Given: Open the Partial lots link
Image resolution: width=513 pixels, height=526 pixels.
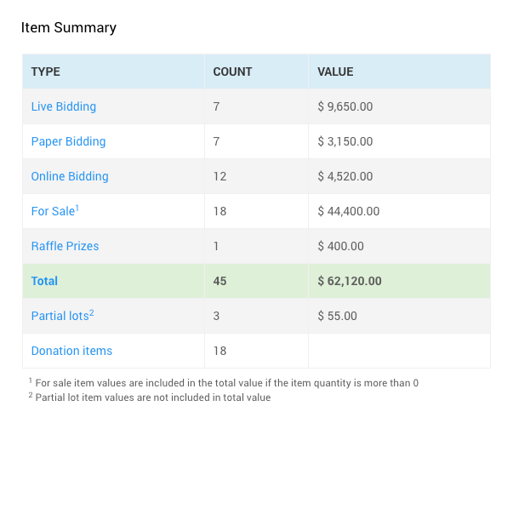Looking at the screenshot, I should pyautogui.click(x=60, y=316).
